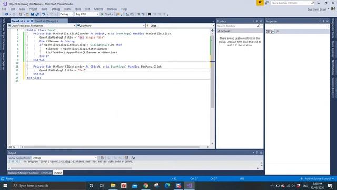
Task: Click Visual Studio icon in taskbar
Action: pyautogui.click(x=190, y=185)
